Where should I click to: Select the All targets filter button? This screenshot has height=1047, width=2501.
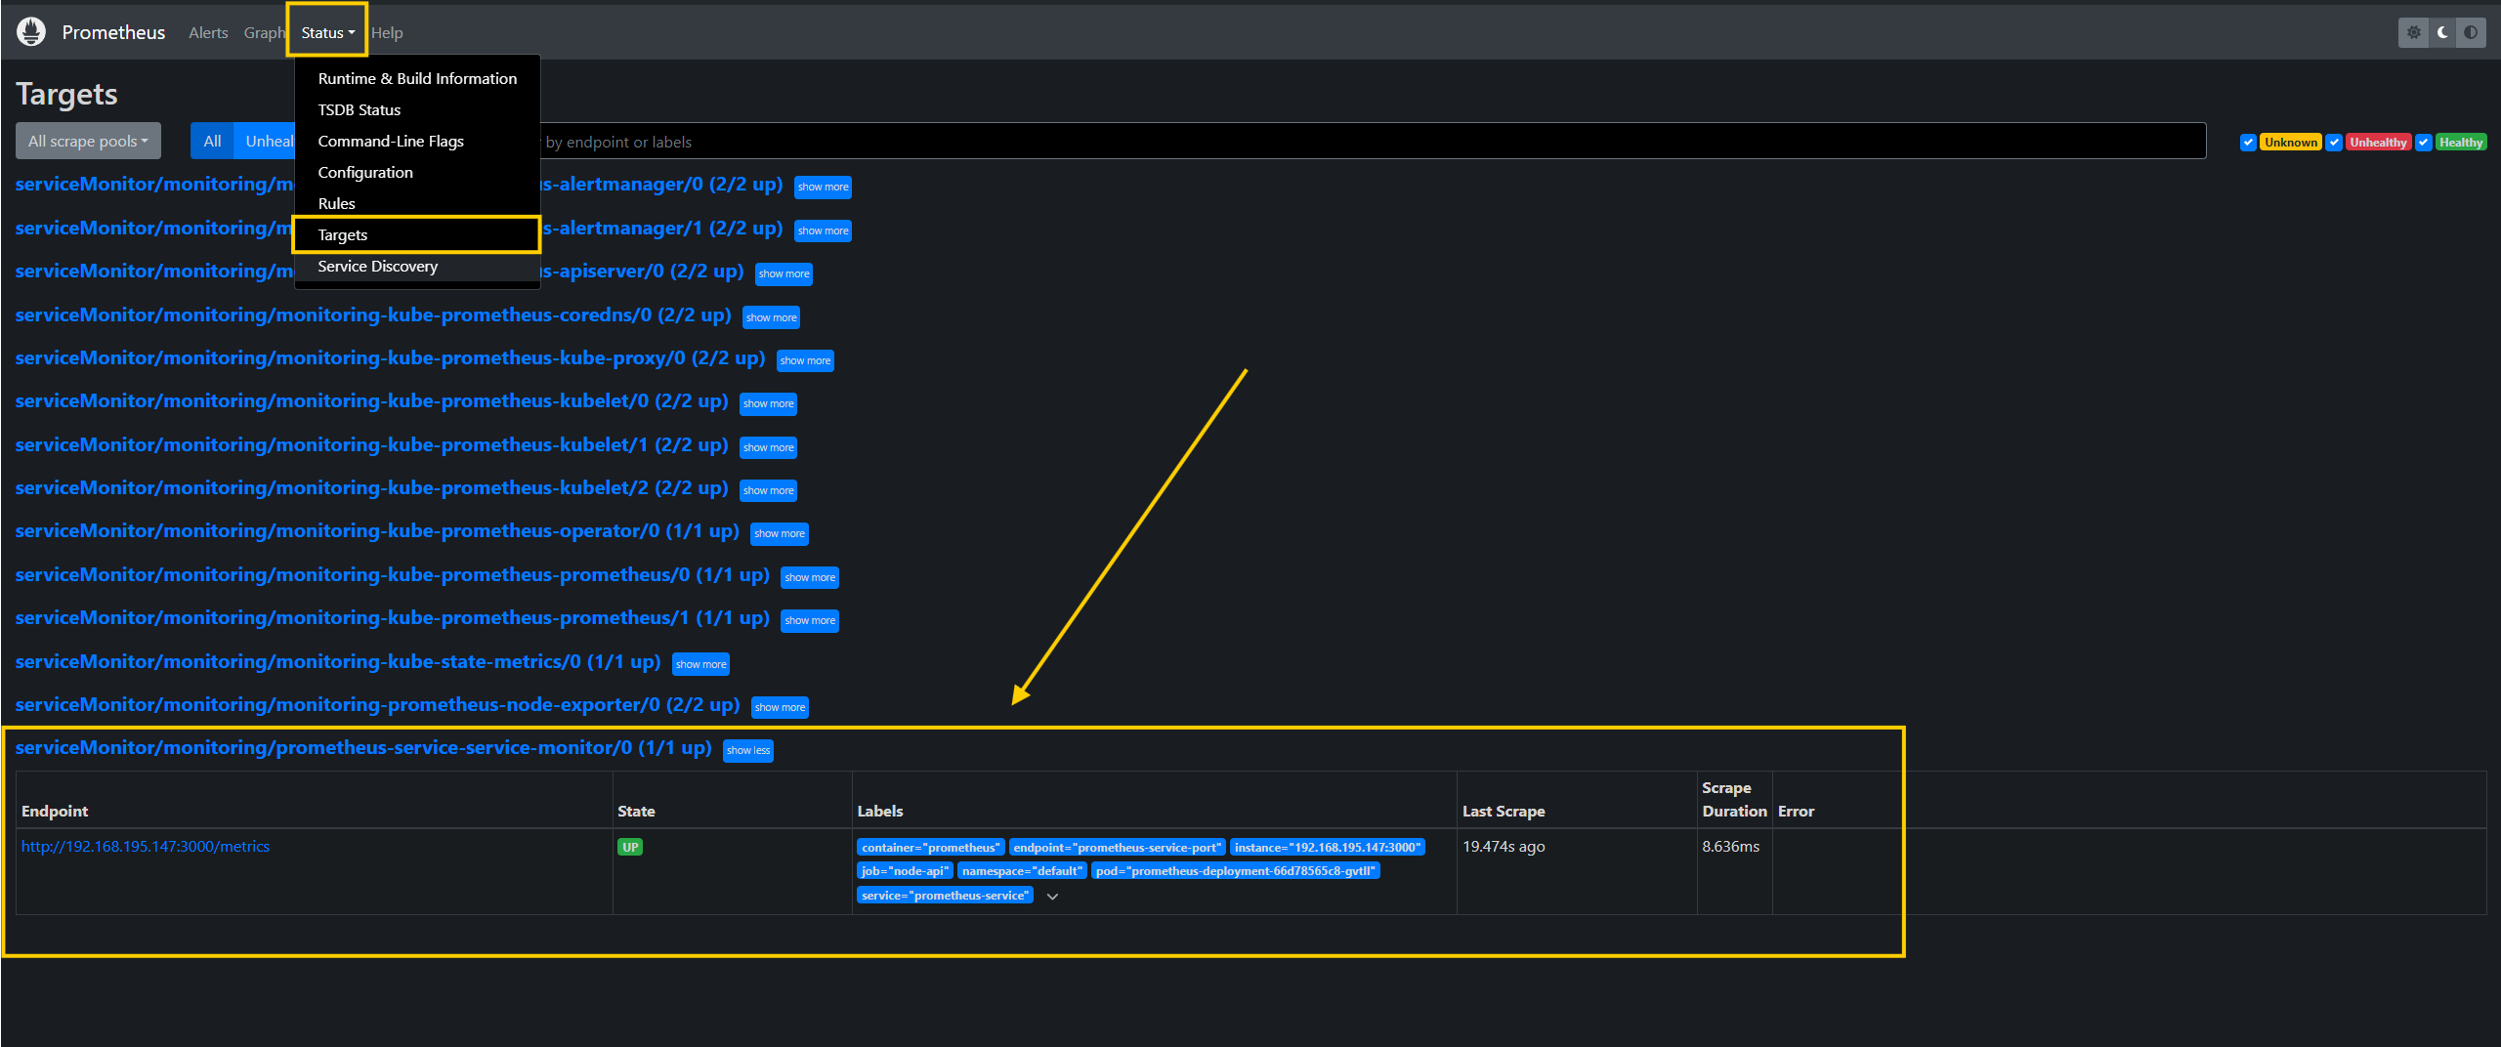click(212, 141)
